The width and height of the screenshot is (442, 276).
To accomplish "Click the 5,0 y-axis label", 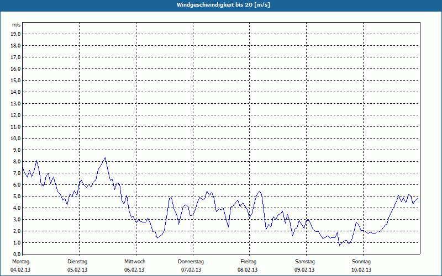I will [x=17, y=196].
